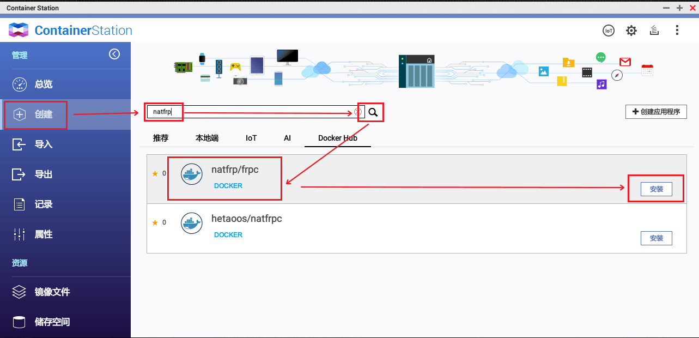The image size is (699, 338).
Task: Install the natfrp/frpc image
Action: pyautogui.click(x=656, y=189)
